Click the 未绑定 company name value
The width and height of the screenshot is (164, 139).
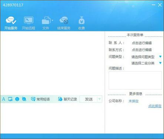(133, 101)
